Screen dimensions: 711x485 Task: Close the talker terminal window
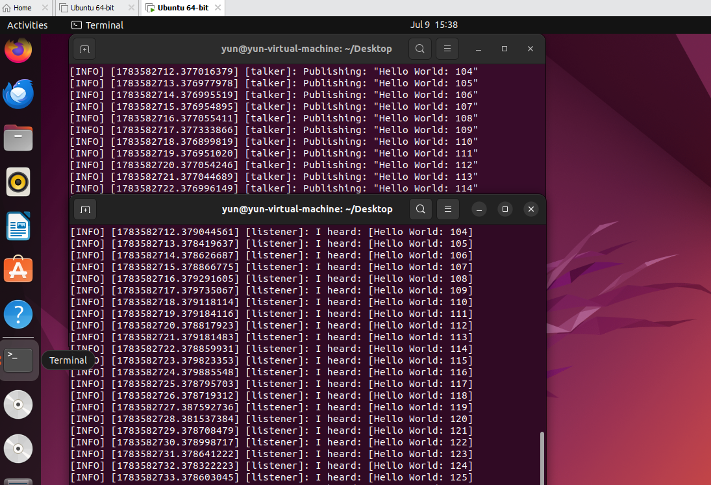tap(530, 49)
